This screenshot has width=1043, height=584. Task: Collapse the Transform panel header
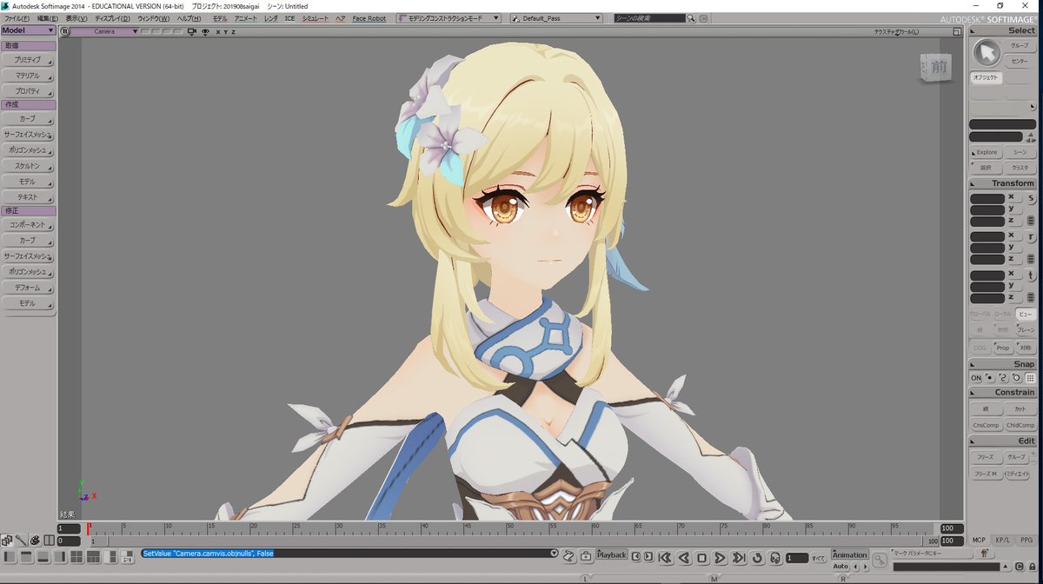pyautogui.click(x=1003, y=183)
